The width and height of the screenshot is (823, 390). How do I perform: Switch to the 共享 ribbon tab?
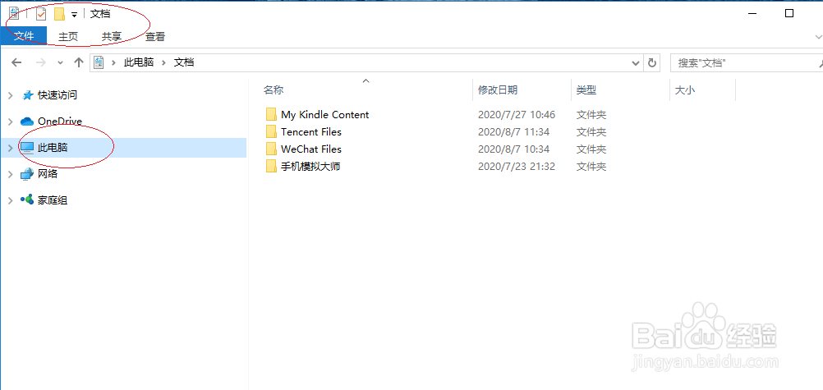click(111, 36)
